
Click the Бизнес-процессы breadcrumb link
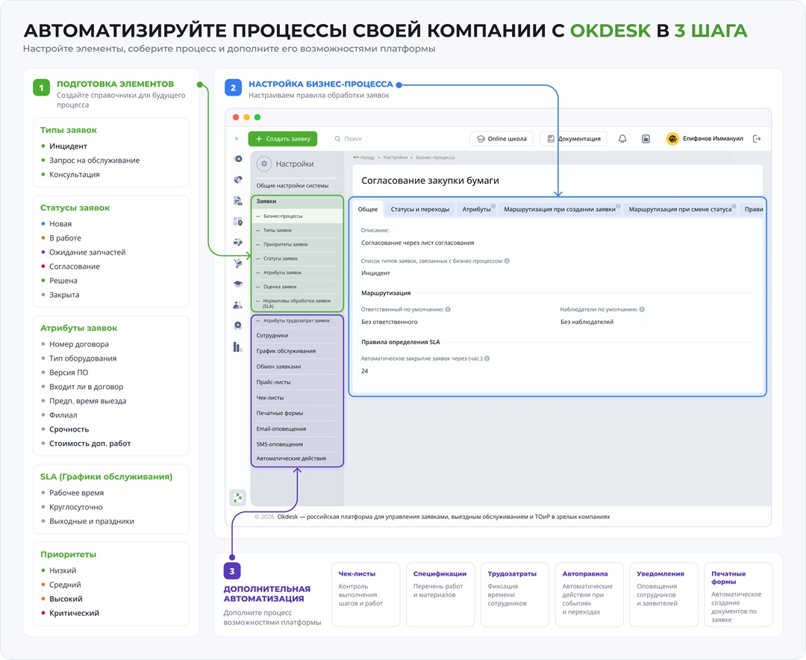[x=435, y=158]
